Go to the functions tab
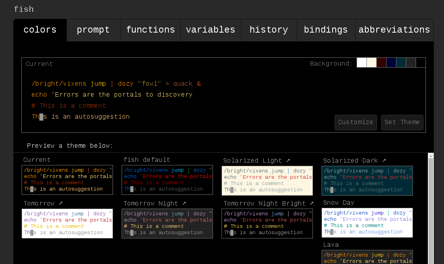The image size is (444, 264). 150,30
